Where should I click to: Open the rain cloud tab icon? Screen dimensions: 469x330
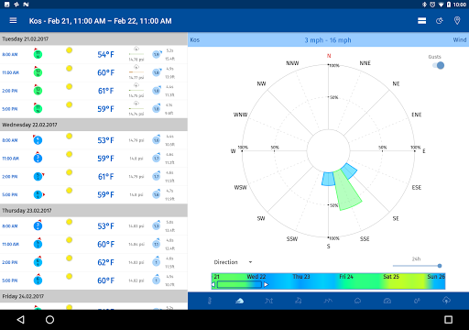point(446,301)
